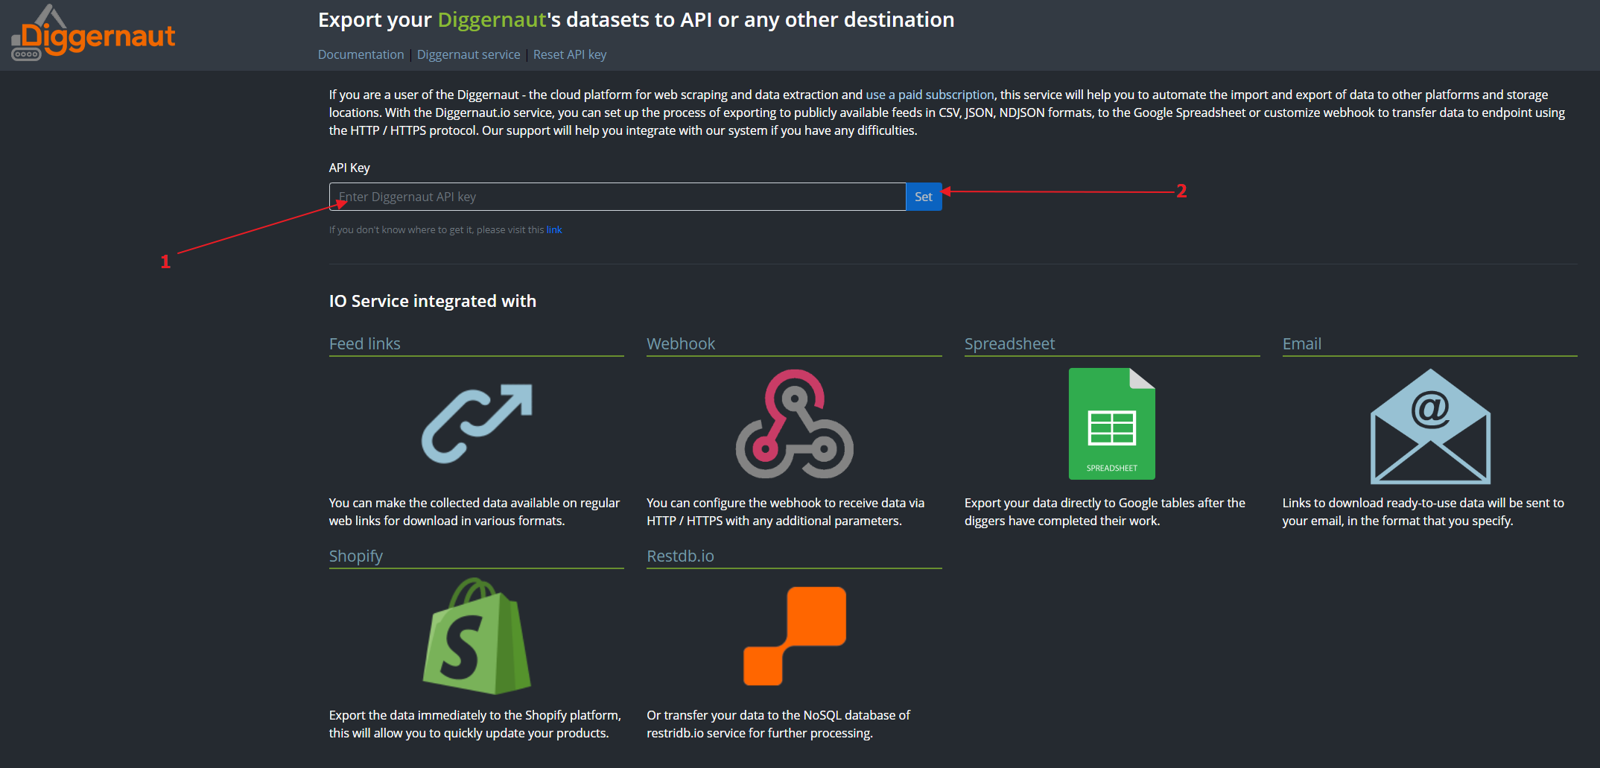Click the Diggernaut logo

pyautogui.click(x=93, y=34)
